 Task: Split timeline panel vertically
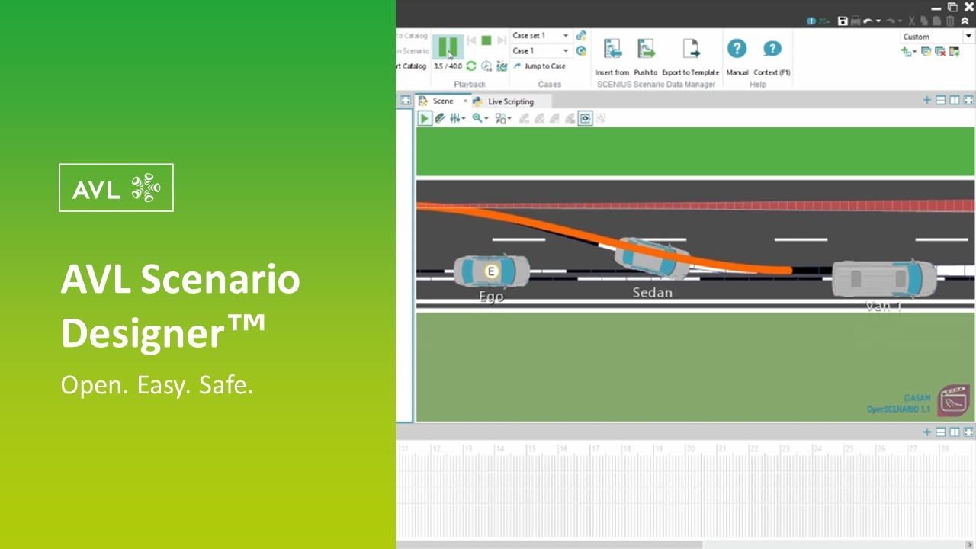[955, 432]
